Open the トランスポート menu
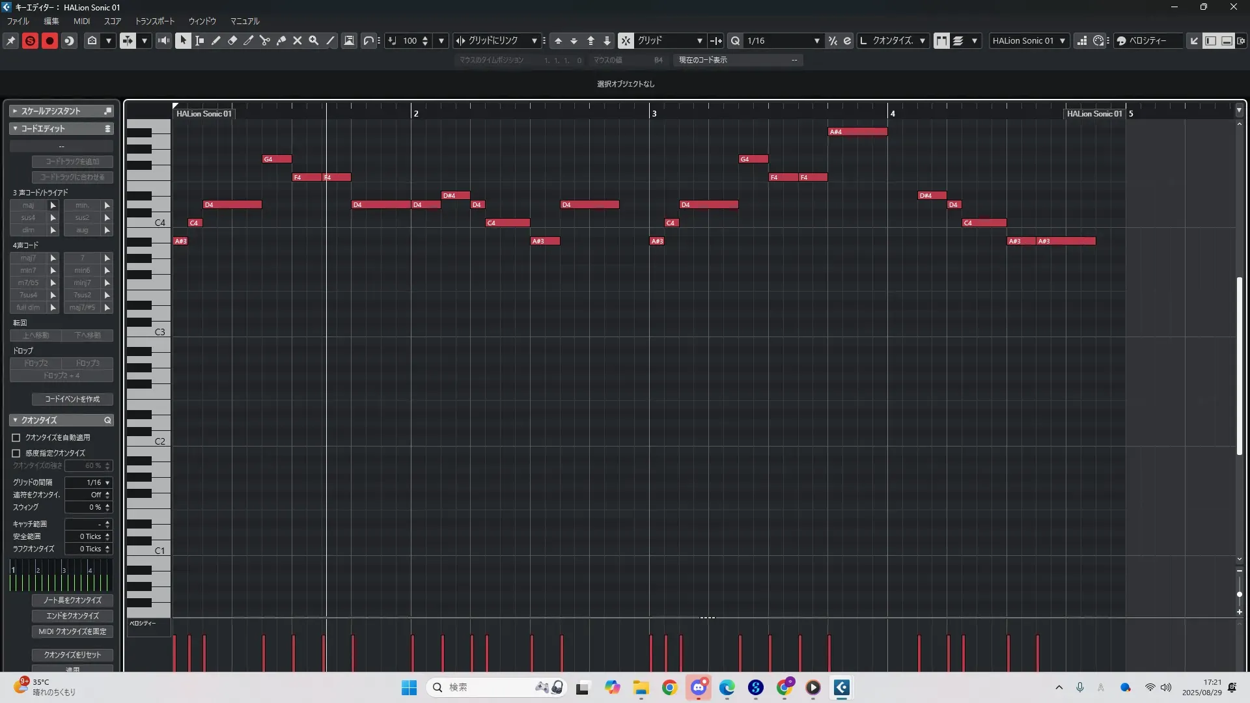This screenshot has height=703, width=1250. pyautogui.click(x=154, y=21)
